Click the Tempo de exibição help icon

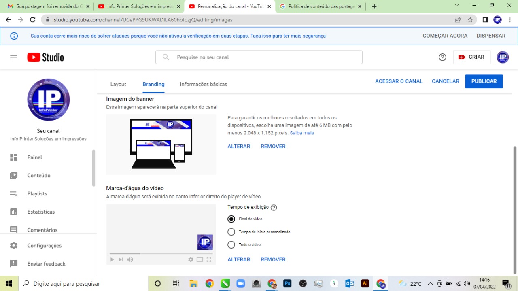274,208
